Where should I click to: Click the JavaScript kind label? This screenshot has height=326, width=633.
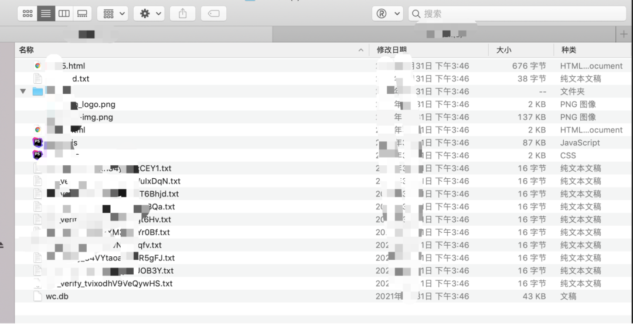coord(580,142)
